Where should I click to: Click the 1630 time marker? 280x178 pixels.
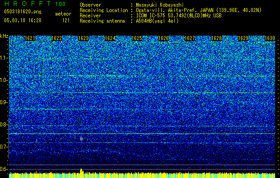tap(270, 38)
